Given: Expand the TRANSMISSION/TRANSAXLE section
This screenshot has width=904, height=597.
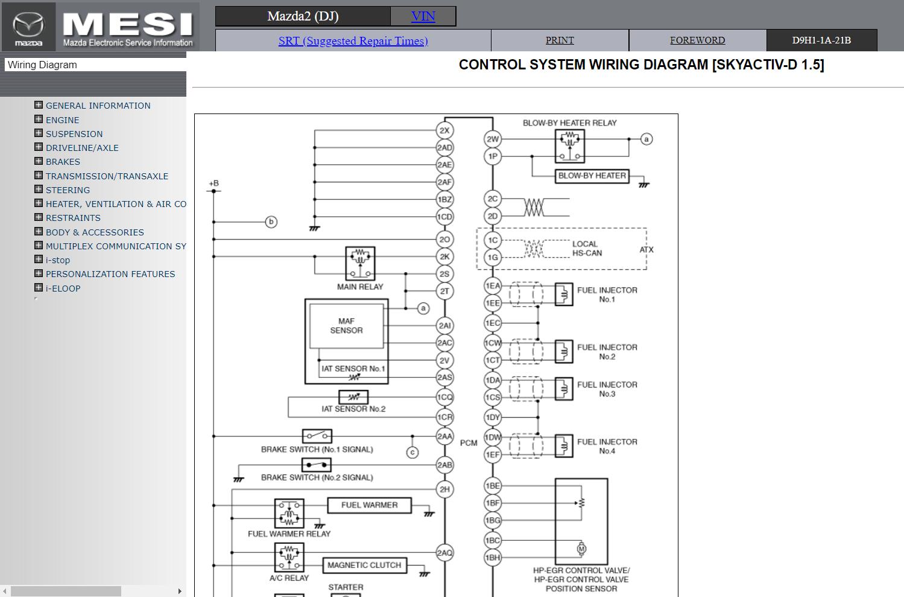Looking at the screenshot, I should tap(38, 175).
